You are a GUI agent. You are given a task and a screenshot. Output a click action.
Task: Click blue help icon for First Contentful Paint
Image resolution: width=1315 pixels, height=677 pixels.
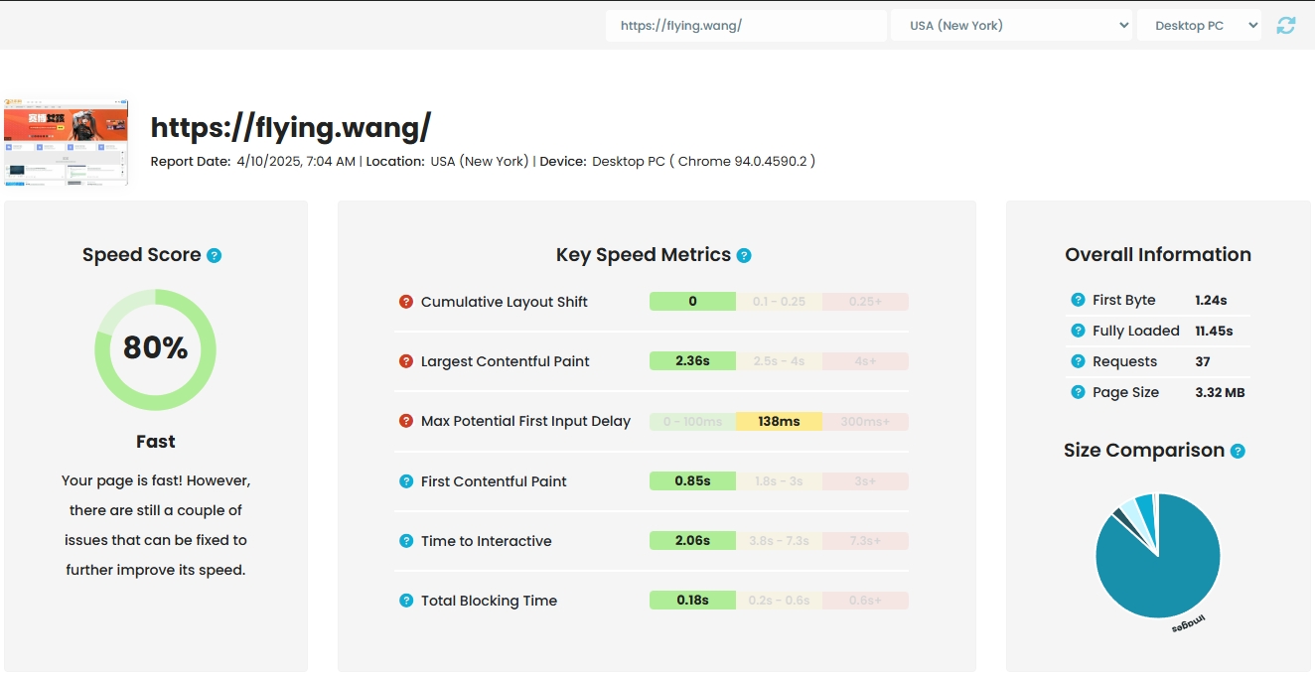(405, 481)
